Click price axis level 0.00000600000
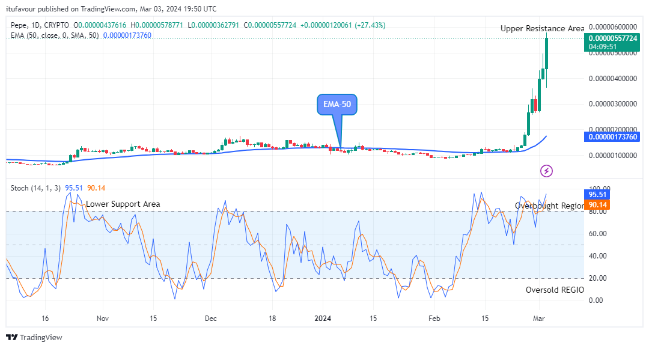The height and width of the screenshot is (348, 649). pos(612,27)
